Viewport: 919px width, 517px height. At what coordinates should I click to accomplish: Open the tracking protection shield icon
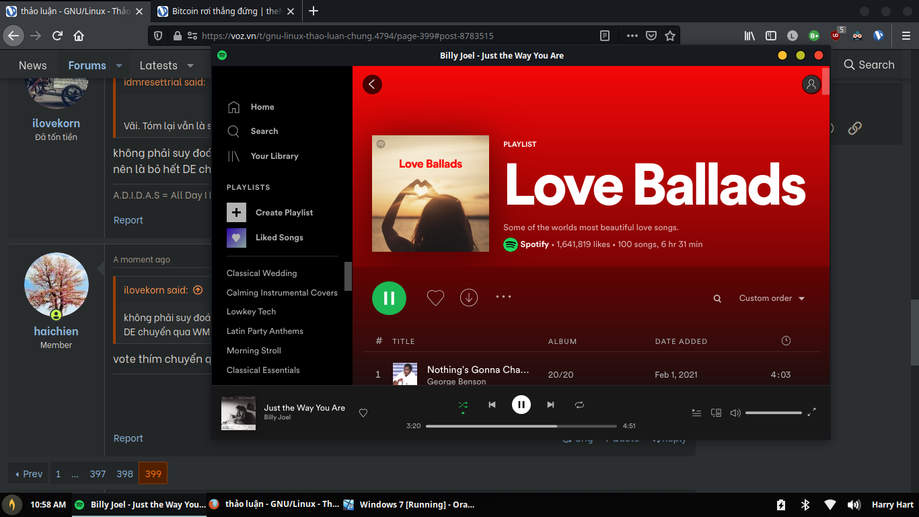[x=158, y=36]
